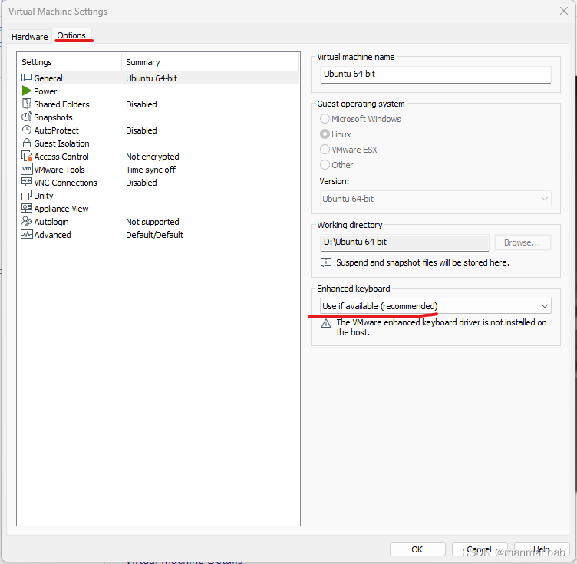
Task: Select the VNC Connections label
Action: click(65, 183)
